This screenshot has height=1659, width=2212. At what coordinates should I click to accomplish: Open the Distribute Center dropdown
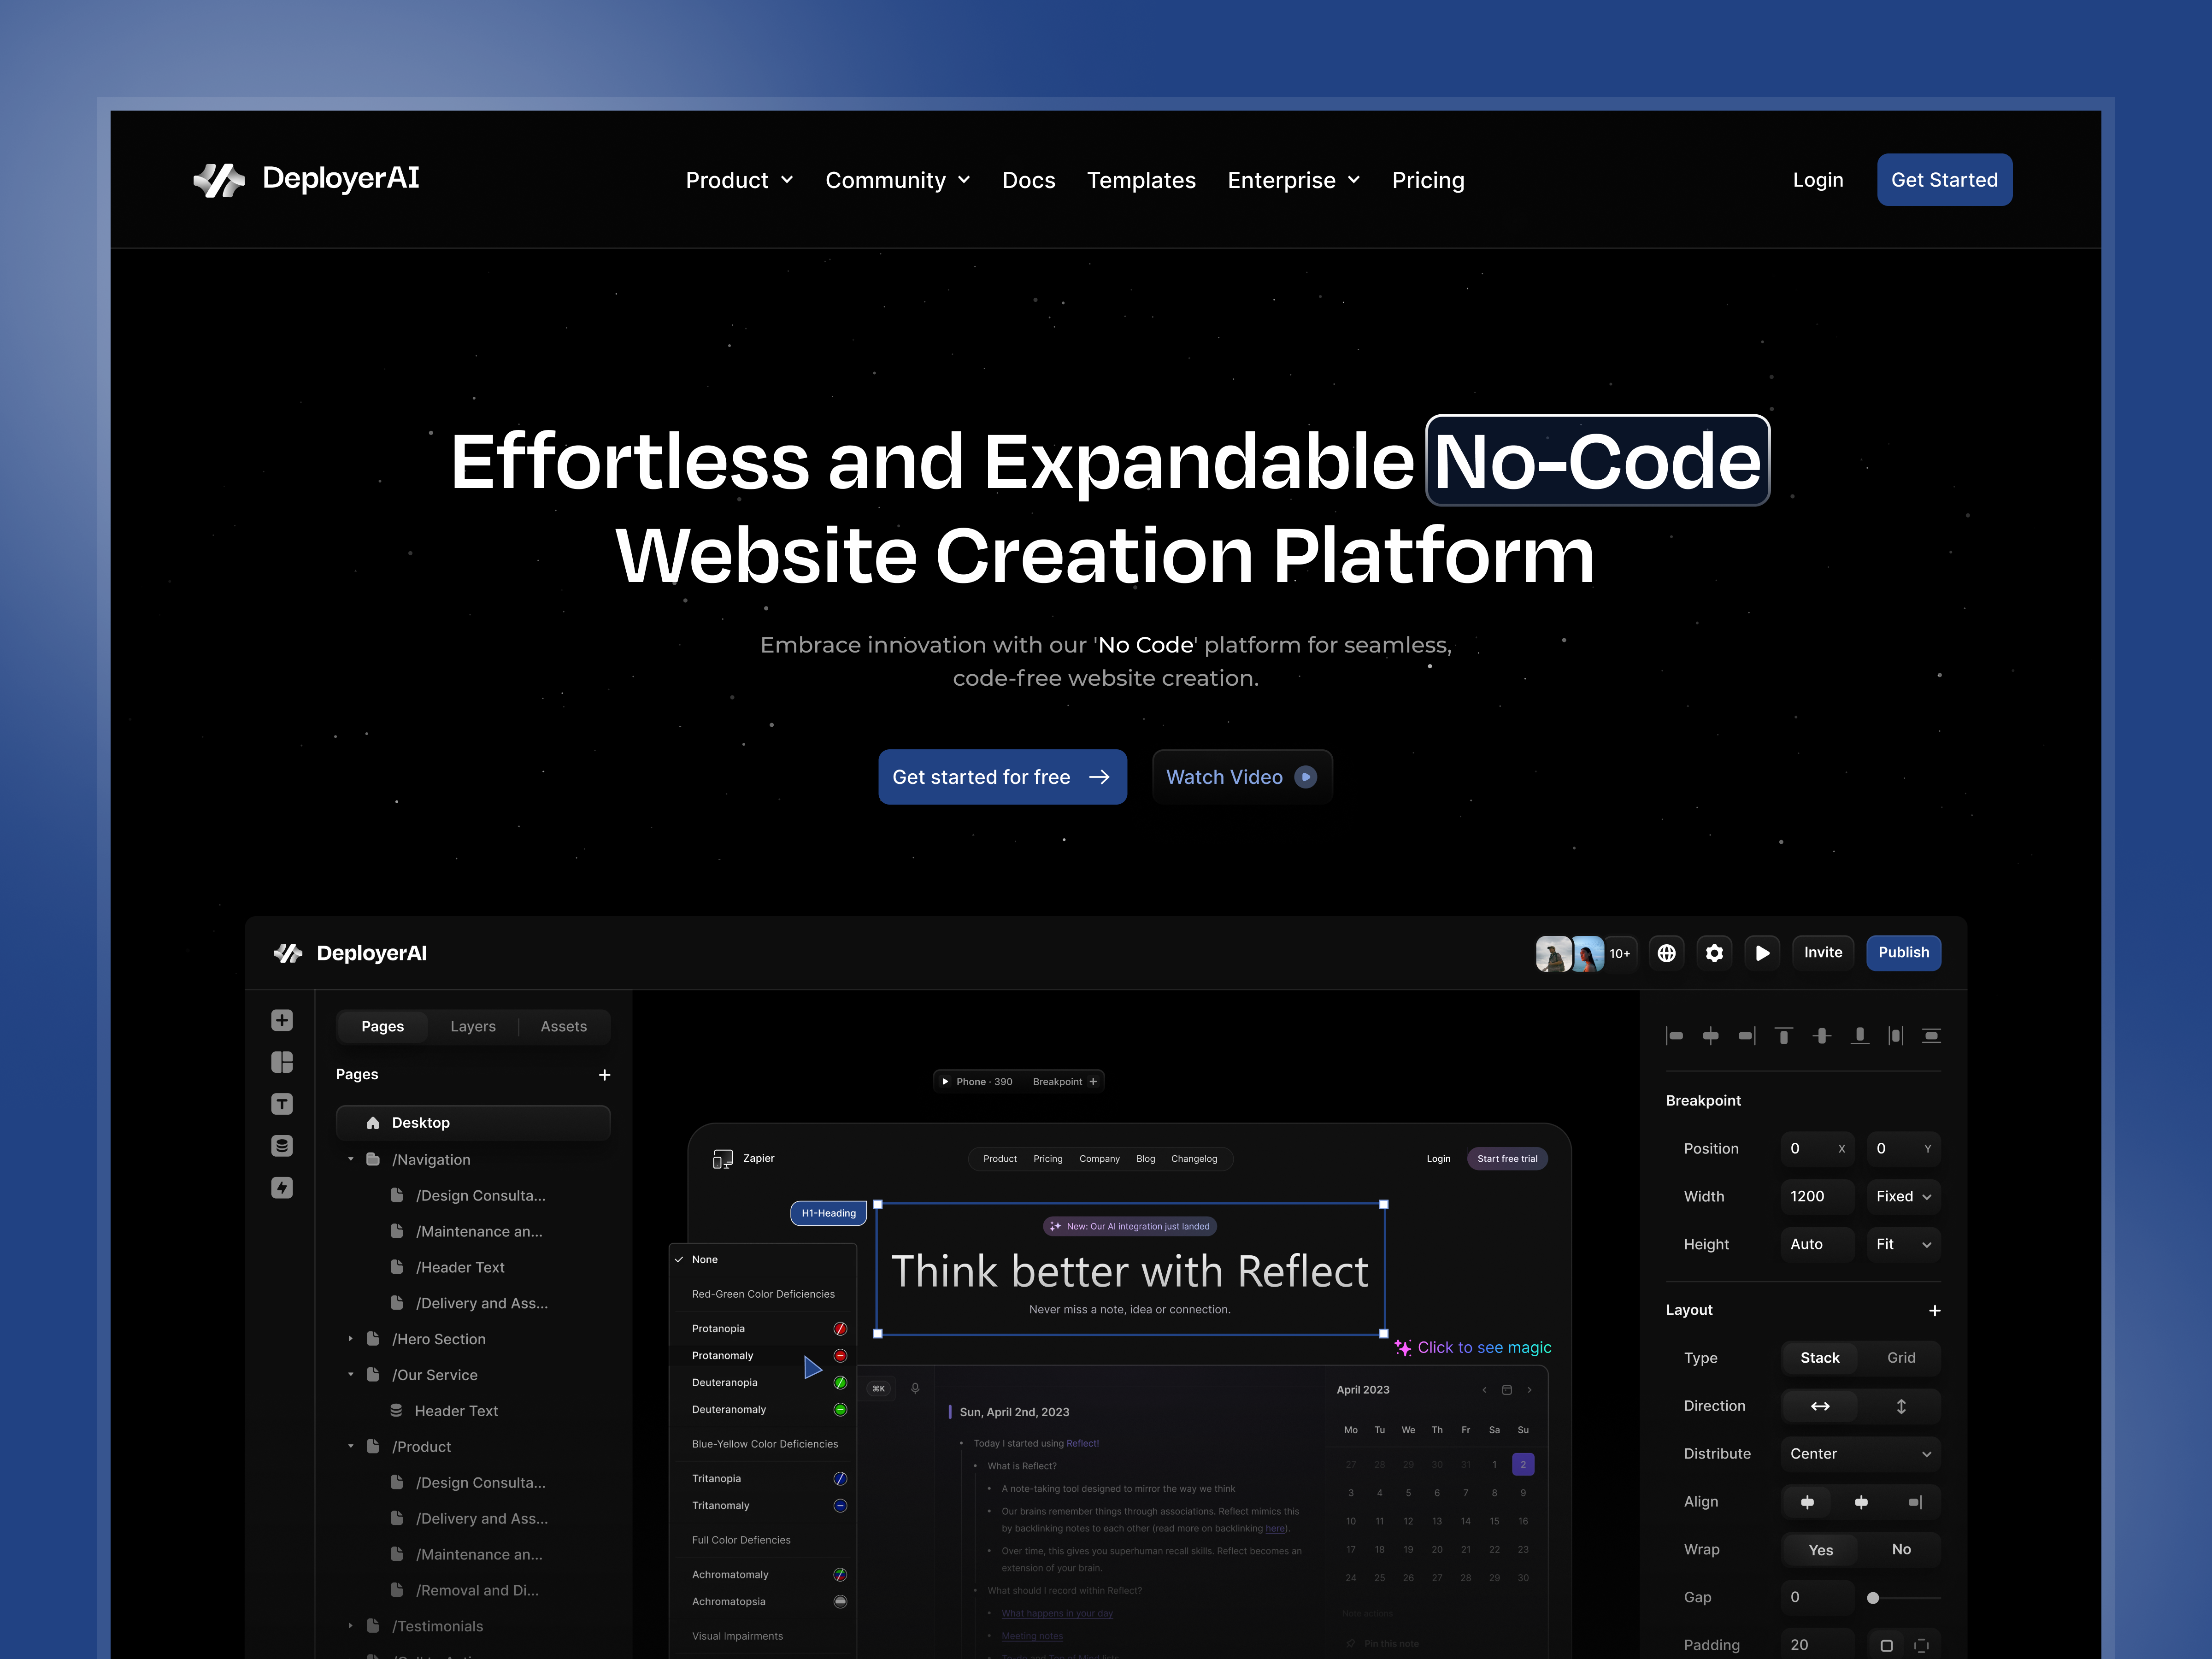pyautogui.click(x=1859, y=1453)
